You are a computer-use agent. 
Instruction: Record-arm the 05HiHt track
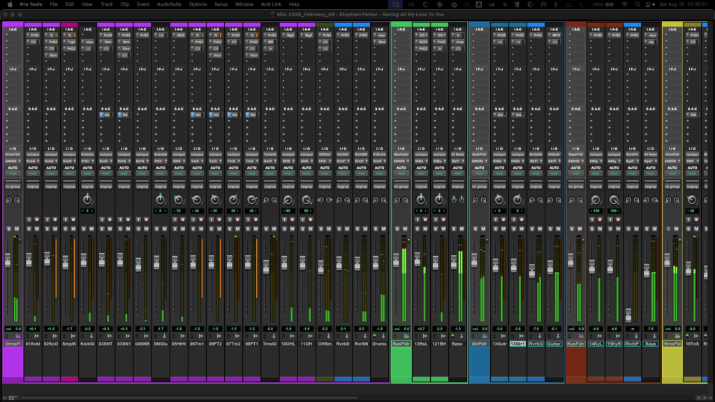pos(183,220)
